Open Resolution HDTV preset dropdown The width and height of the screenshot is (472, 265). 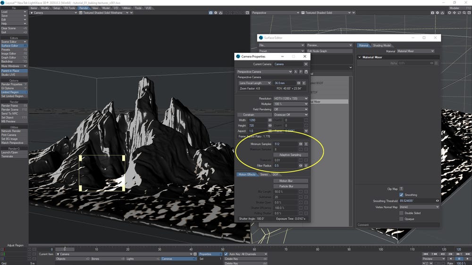click(x=291, y=99)
